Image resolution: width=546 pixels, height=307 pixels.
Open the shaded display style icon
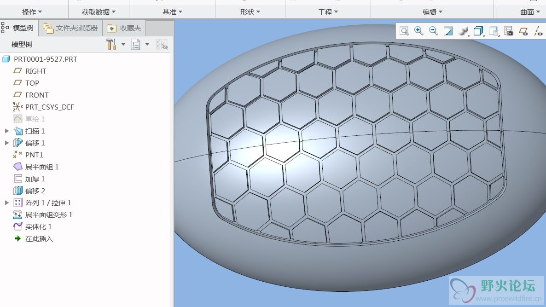(464, 31)
